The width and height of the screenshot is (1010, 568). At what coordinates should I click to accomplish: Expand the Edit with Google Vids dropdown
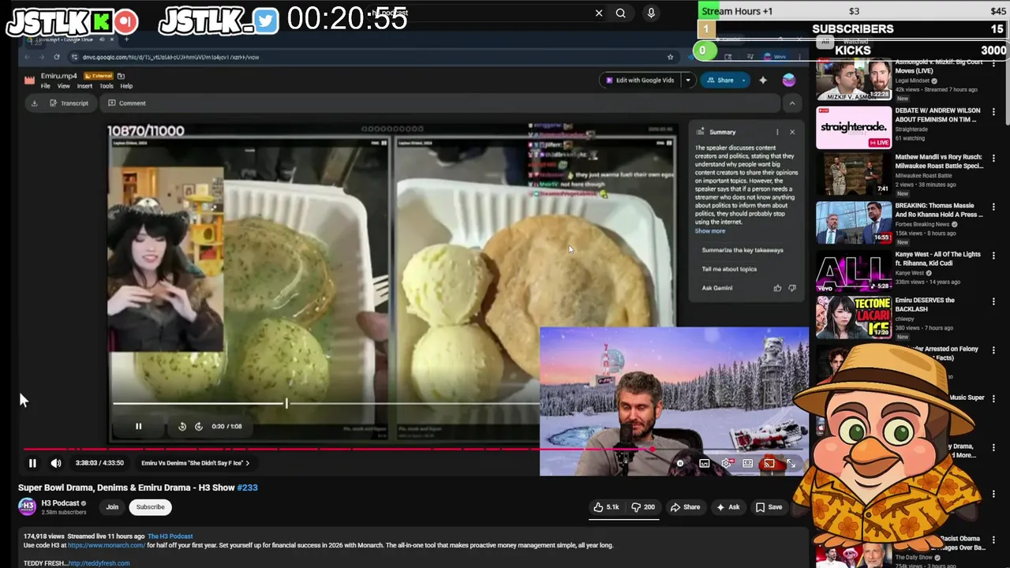click(x=688, y=80)
